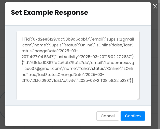This screenshot has height=129, width=160.
Task: Place cursor at 'ne':true text
Action: click(x=29, y=75)
